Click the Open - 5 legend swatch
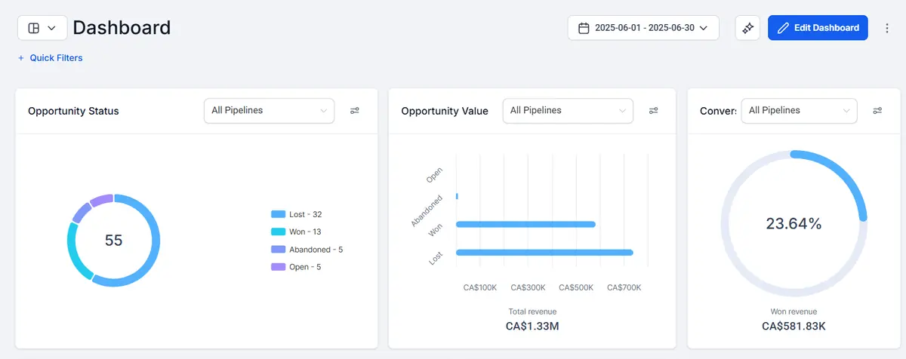The image size is (906, 359). 278,267
